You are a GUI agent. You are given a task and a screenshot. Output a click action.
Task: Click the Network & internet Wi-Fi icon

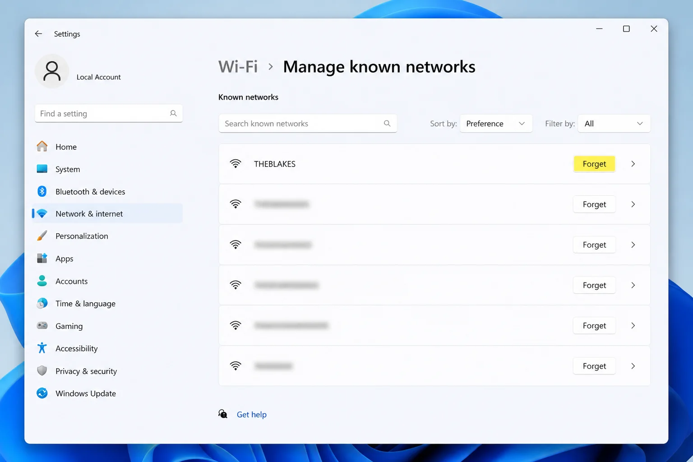coord(42,213)
